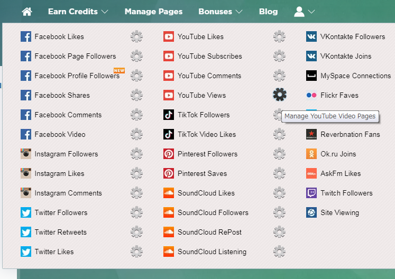Open the user account dropdown

tap(304, 12)
